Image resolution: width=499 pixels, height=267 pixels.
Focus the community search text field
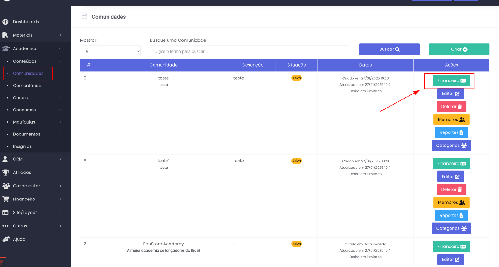pos(249,51)
